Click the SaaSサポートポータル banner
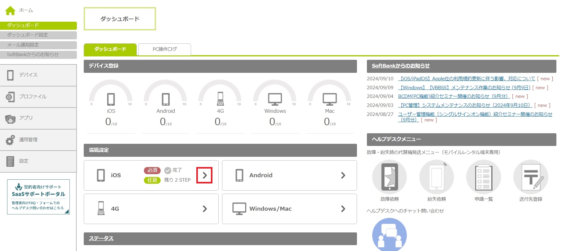The height and width of the screenshot is (251, 566). (x=38, y=197)
